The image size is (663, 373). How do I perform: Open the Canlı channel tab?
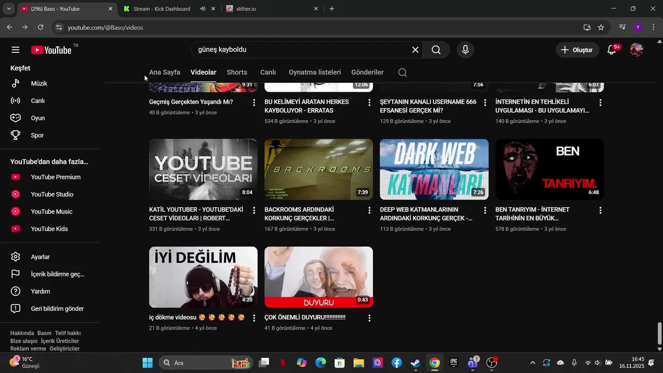(268, 73)
